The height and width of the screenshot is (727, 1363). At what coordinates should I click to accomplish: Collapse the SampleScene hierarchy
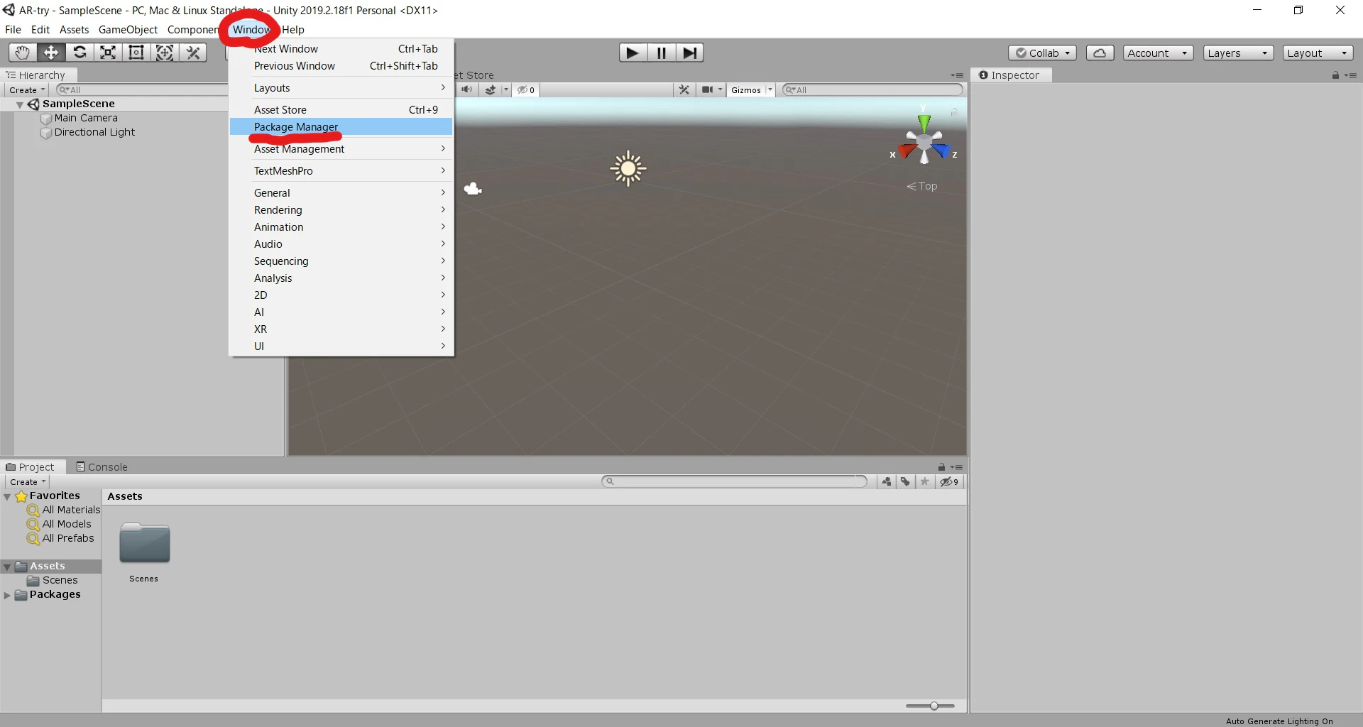[x=20, y=104]
